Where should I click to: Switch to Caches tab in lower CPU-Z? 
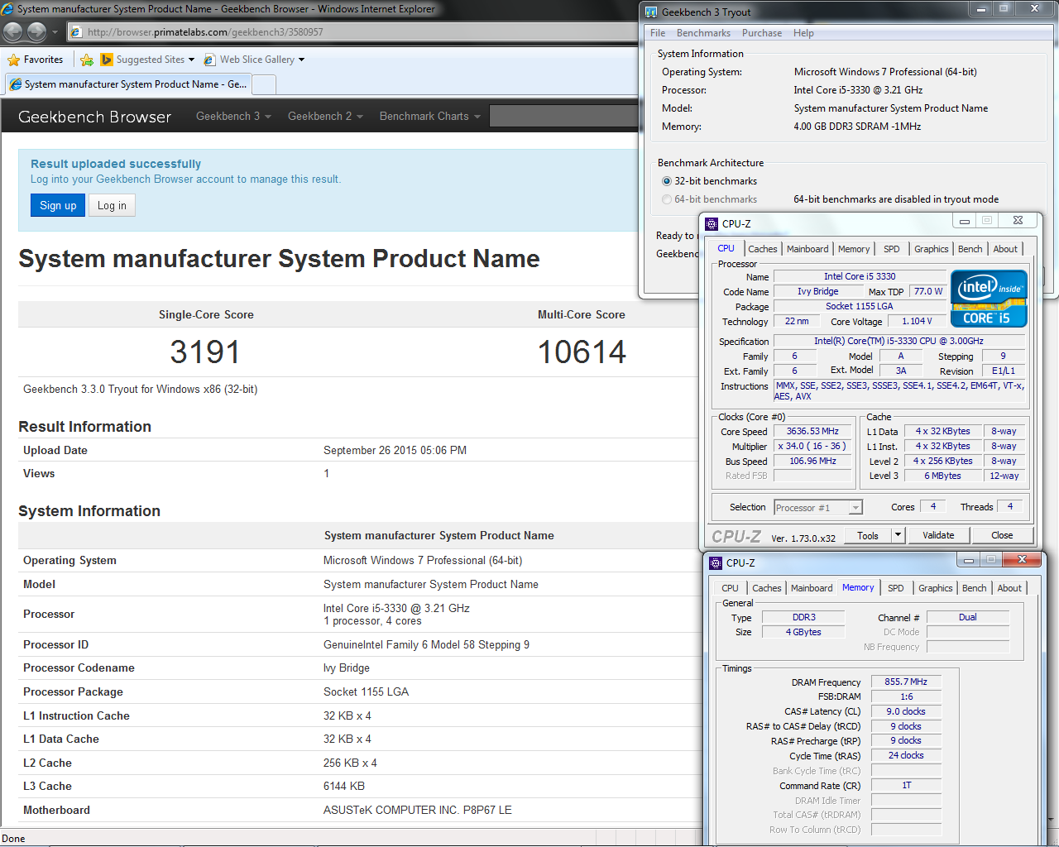(766, 588)
